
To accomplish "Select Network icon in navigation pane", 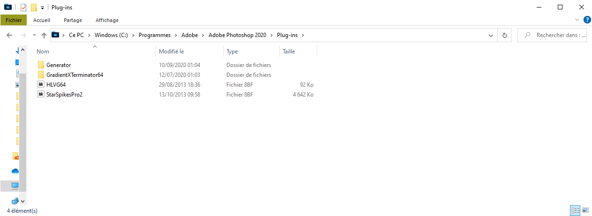I will [15, 201].
